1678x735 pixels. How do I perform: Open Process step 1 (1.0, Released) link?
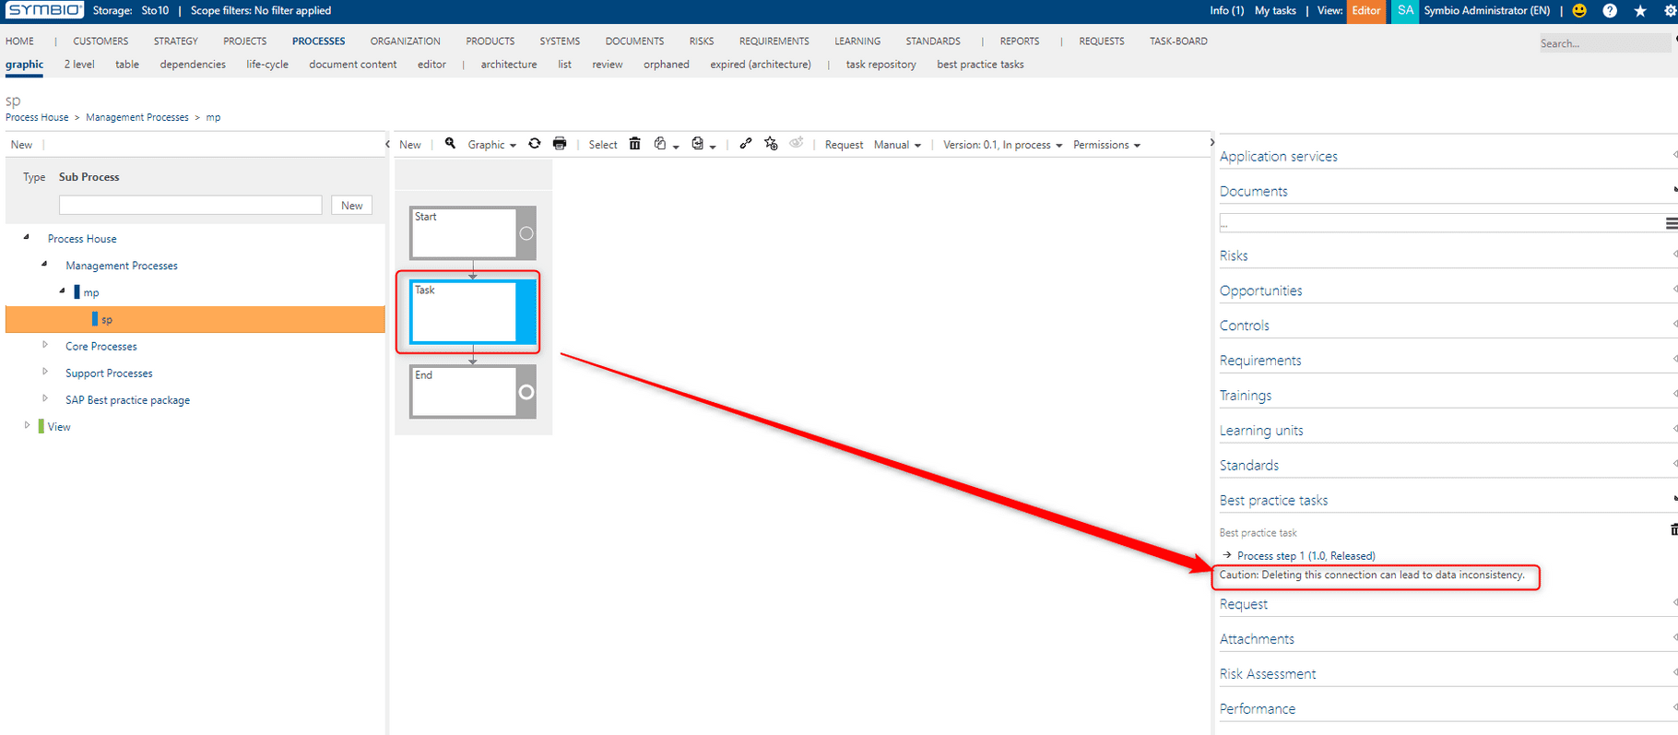[1306, 556]
